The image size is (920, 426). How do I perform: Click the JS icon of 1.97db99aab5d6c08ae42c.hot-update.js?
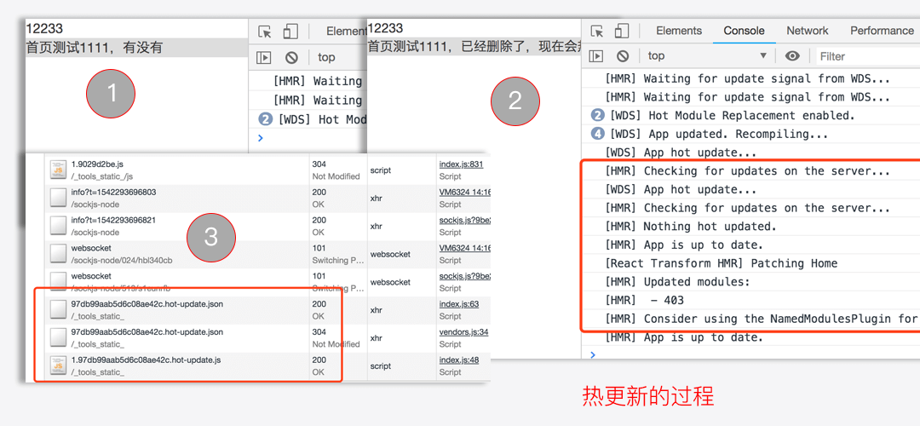coord(58,366)
